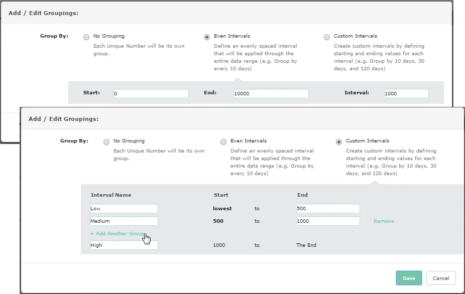This screenshot has width=465, height=294.
Task: Select No Grouping radio in front dialog
Action: pyautogui.click(x=106, y=142)
